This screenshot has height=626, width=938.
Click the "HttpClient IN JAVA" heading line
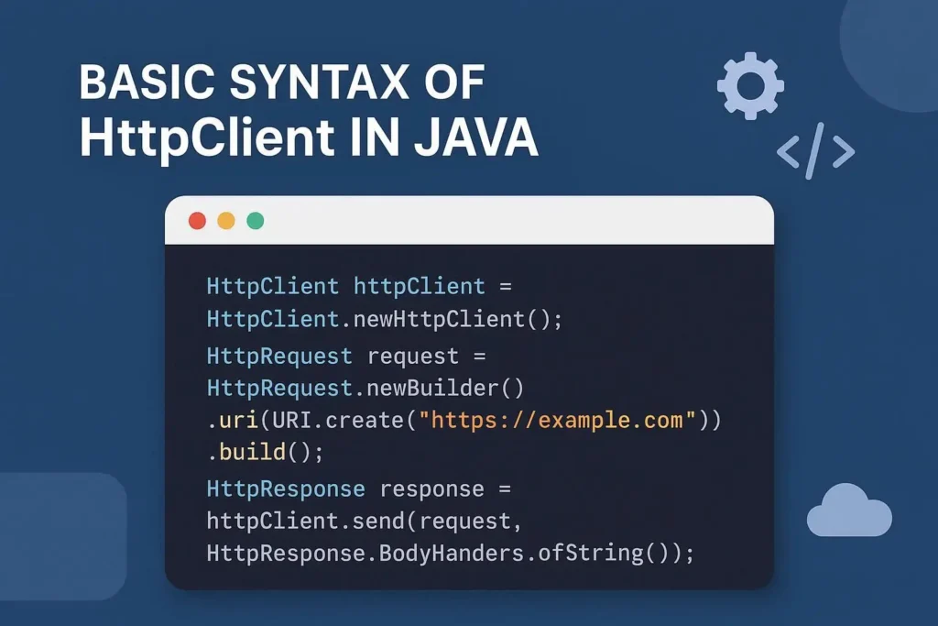[308, 137]
